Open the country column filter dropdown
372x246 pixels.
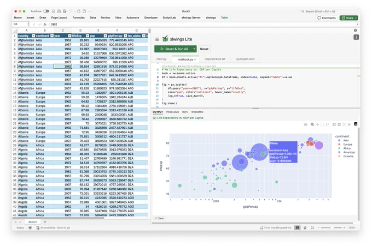pos(33,35)
